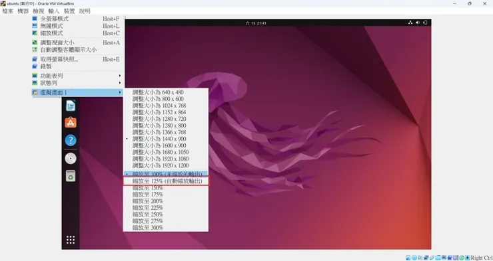Select 縮放至 150%
The image size is (493, 261).
166,188
